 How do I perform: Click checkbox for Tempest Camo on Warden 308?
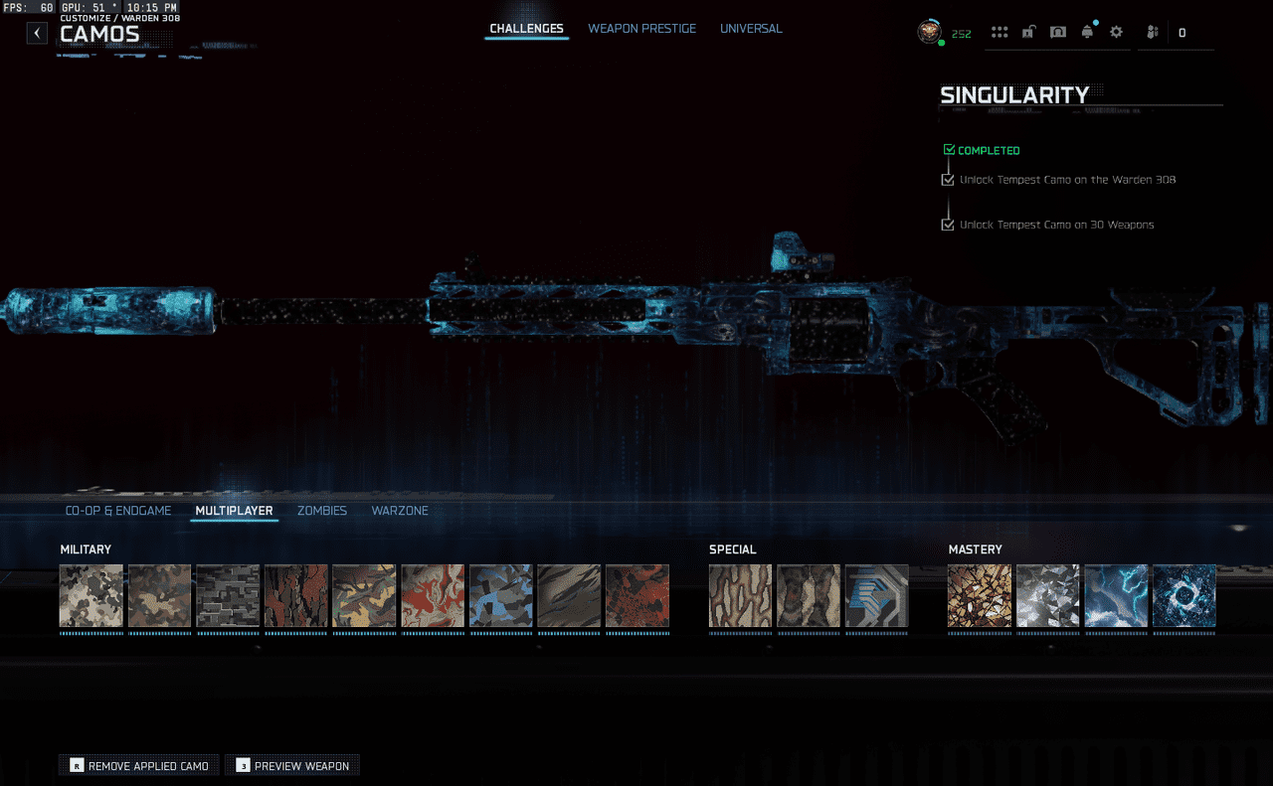click(948, 180)
